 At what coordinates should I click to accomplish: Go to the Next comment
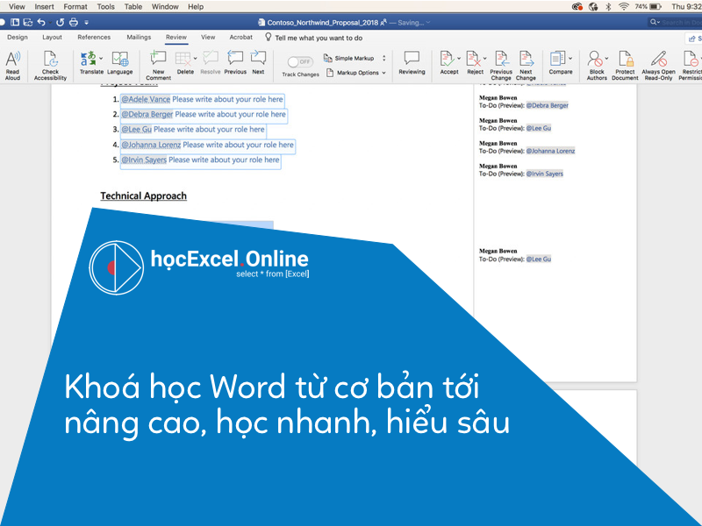pyautogui.click(x=258, y=62)
